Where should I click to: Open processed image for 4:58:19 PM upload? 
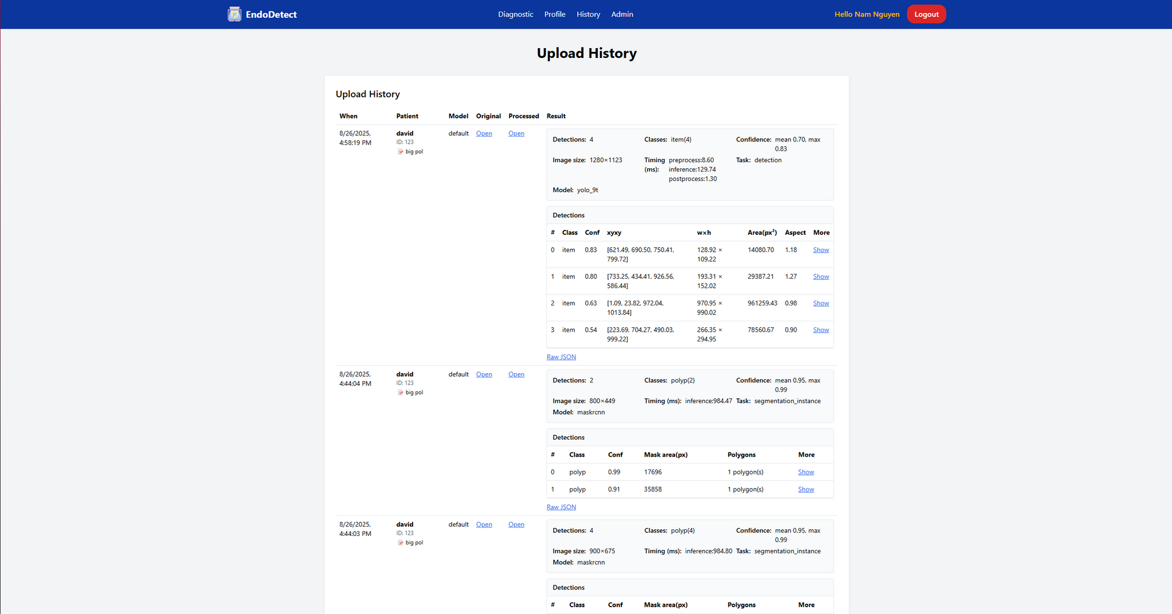click(x=516, y=134)
